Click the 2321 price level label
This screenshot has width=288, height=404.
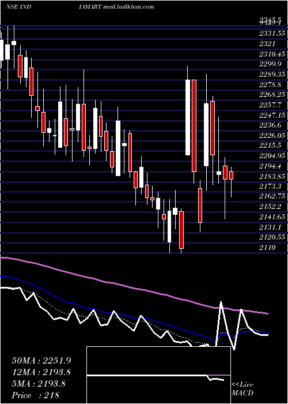(267, 44)
